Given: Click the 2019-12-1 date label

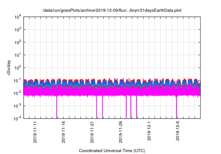Looking at the screenshot, I should coord(149,131).
